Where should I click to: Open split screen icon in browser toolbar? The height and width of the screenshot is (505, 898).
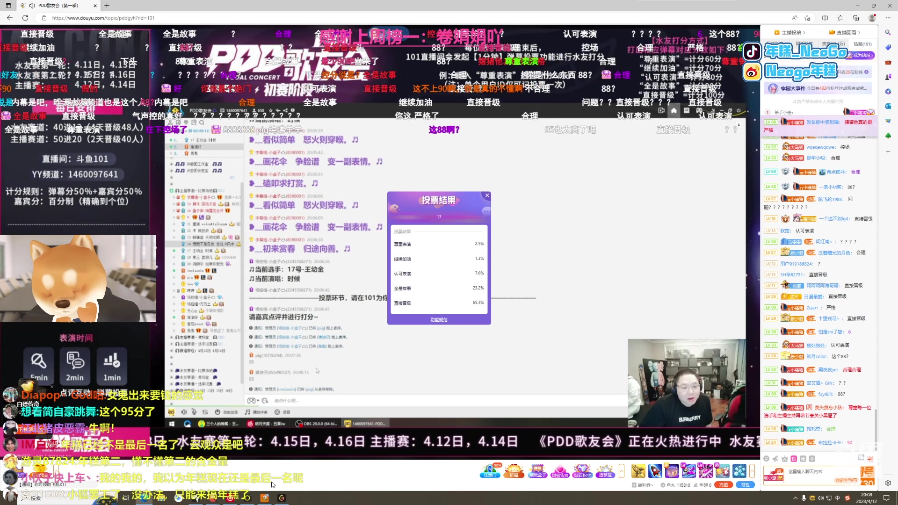coord(825,18)
